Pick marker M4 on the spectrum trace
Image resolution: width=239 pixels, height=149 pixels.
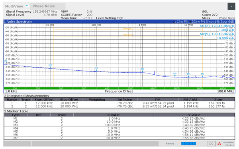[143, 70]
